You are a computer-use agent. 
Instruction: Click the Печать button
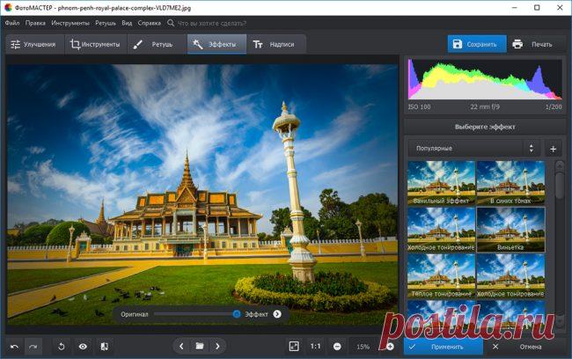536,44
